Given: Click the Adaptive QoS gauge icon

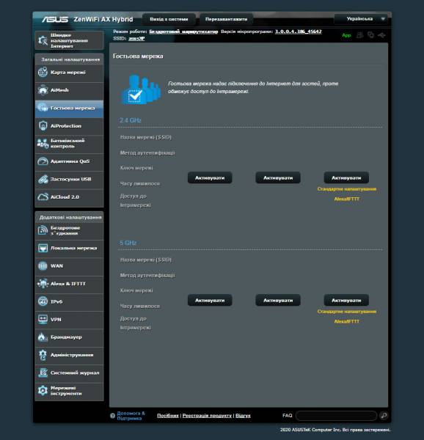Looking at the screenshot, I should point(43,161).
